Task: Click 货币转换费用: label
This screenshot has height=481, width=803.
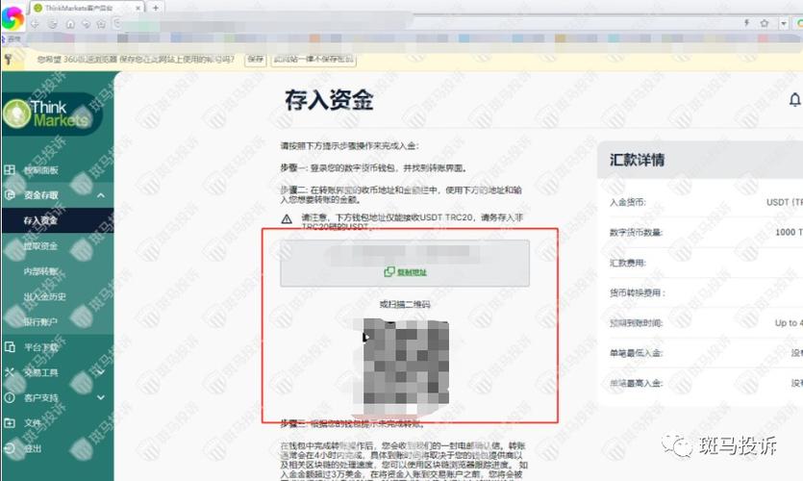Action: pyautogui.click(x=637, y=293)
